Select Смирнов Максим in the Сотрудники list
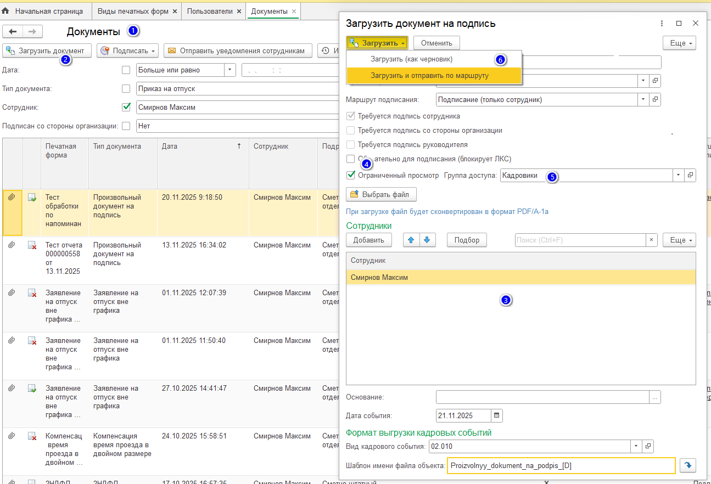The height and width of the screenshot is (484, 711). click(x=379, y=278)
